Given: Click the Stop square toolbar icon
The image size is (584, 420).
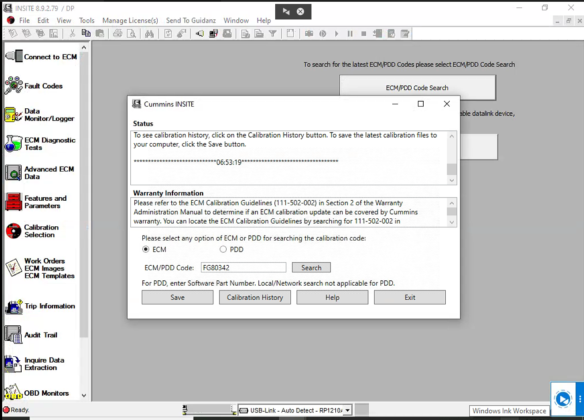Looking at the screenshot, I should point(364,34).
